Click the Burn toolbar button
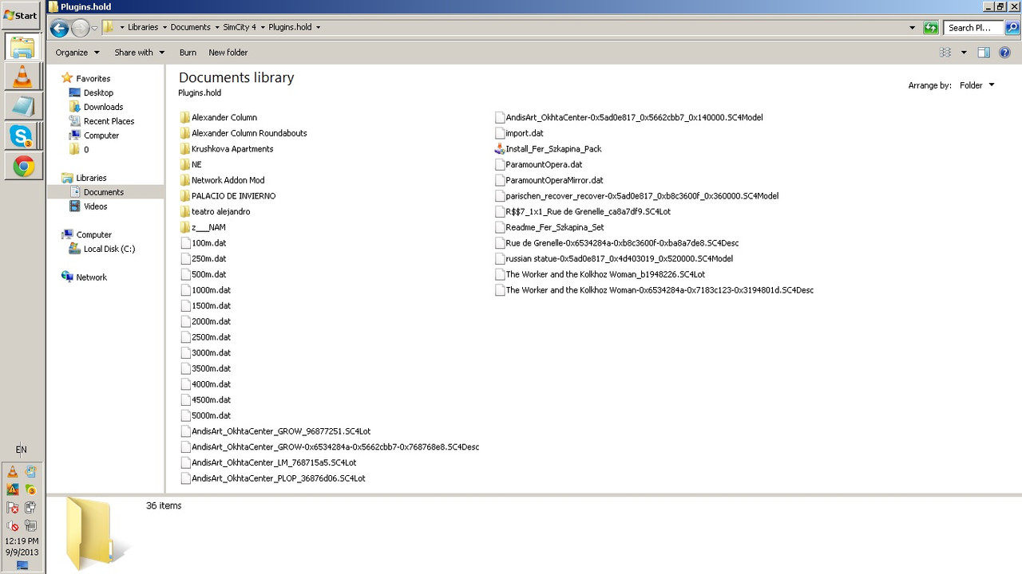Screen dimensions: 1022x574 point(188,53)
